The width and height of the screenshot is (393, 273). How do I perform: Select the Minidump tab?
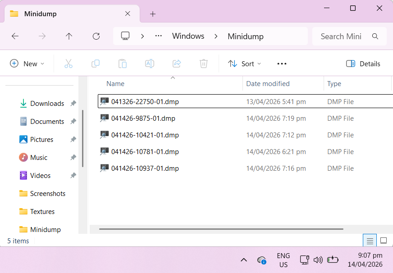pos(72,14)
